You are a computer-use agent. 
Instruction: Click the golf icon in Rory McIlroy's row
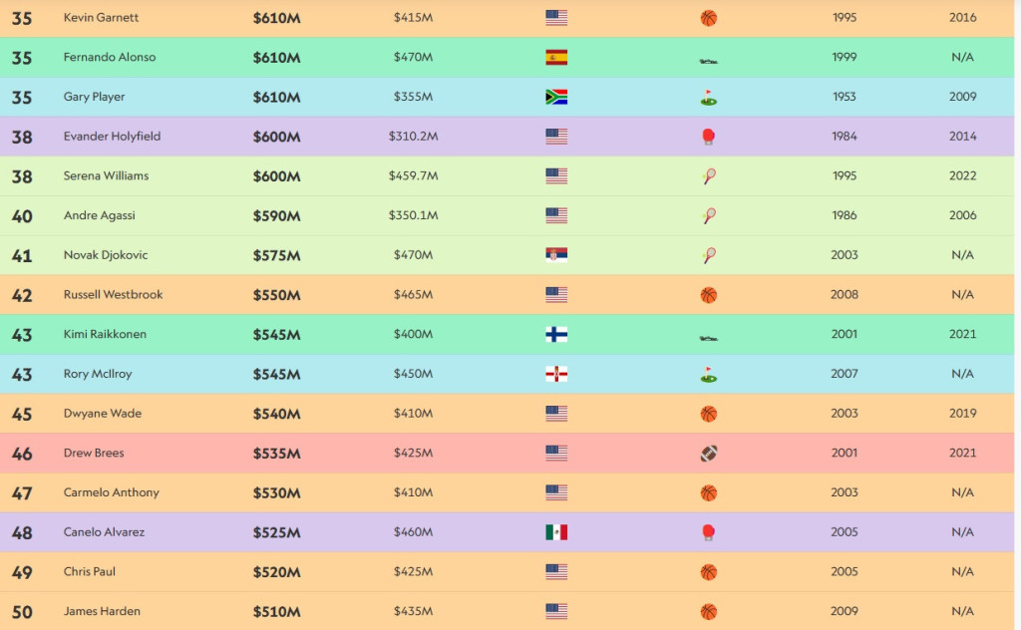tap(709, 375)
